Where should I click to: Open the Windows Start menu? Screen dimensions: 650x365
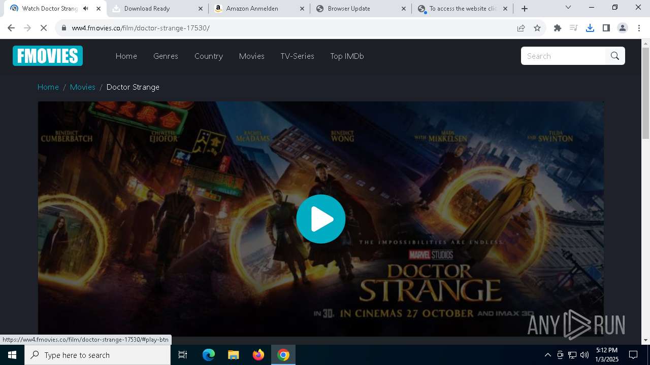coord(12,355)
